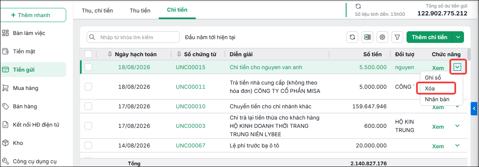Viewport: 479px width, 167px height.
Task: Open table settings with the gear icon
Action: tap(382, 37)
